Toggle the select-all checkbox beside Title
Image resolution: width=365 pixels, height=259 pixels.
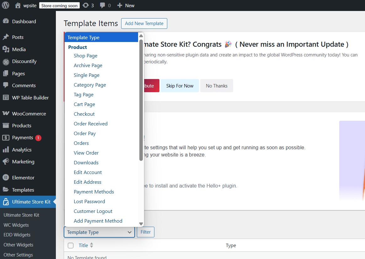(x=71, y=246)
